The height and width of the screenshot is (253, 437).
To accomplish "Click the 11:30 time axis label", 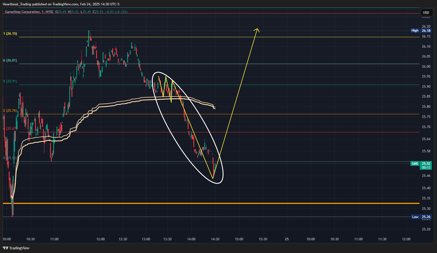I will [382, 239].
